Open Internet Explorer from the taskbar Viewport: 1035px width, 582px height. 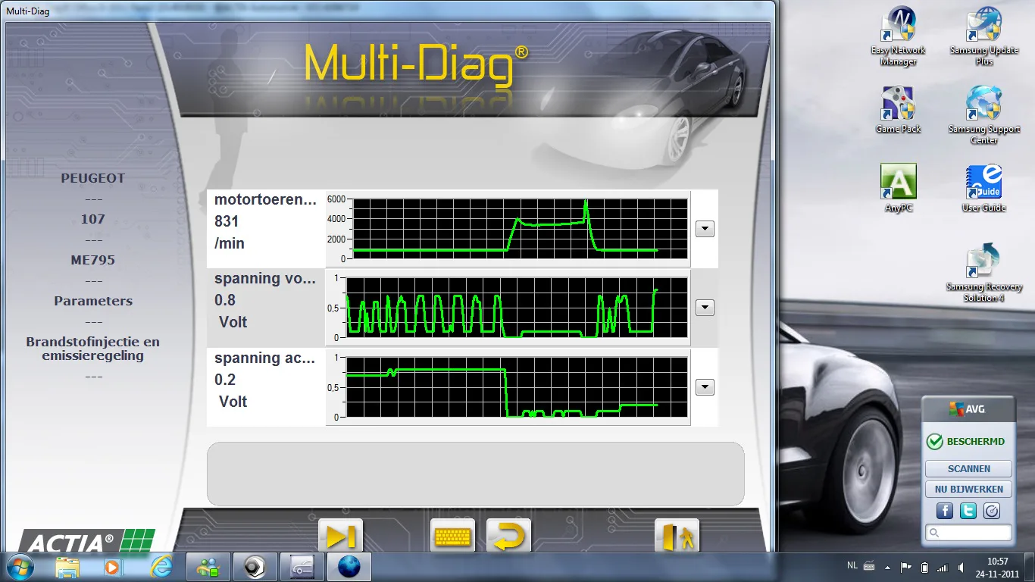click(162, 566)
